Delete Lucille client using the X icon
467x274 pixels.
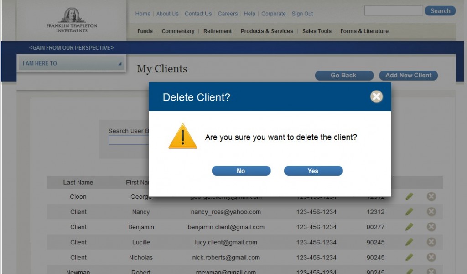tap(431, 242)
